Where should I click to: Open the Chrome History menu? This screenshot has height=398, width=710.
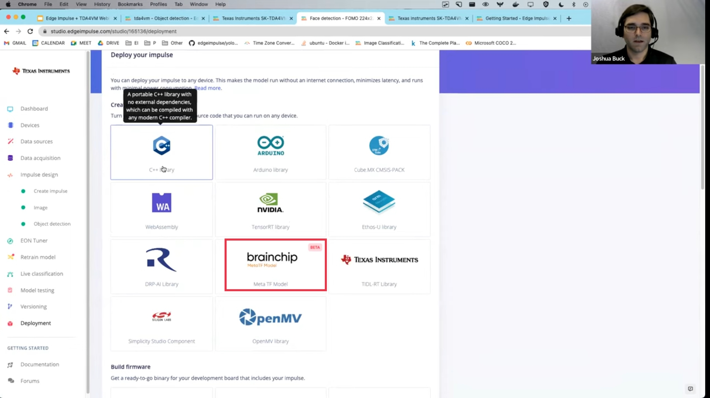tap(102, 4)
